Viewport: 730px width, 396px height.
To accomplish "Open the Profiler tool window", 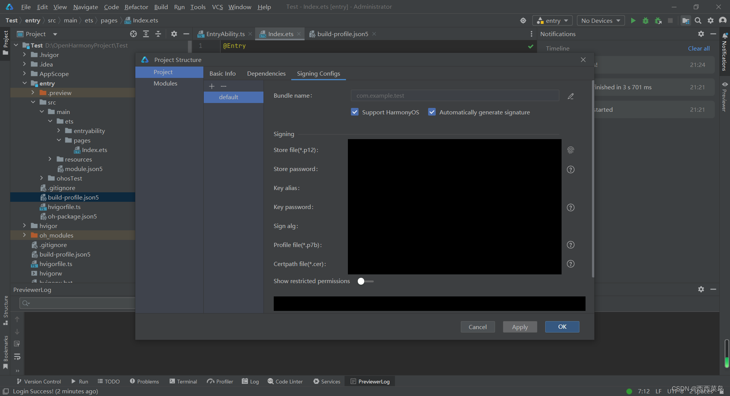I will tap(220, 381).
